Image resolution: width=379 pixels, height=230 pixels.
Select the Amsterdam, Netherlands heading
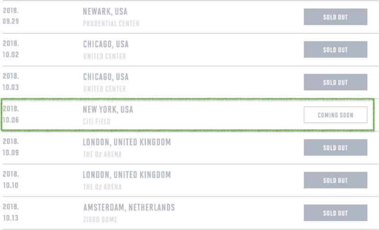129,207
